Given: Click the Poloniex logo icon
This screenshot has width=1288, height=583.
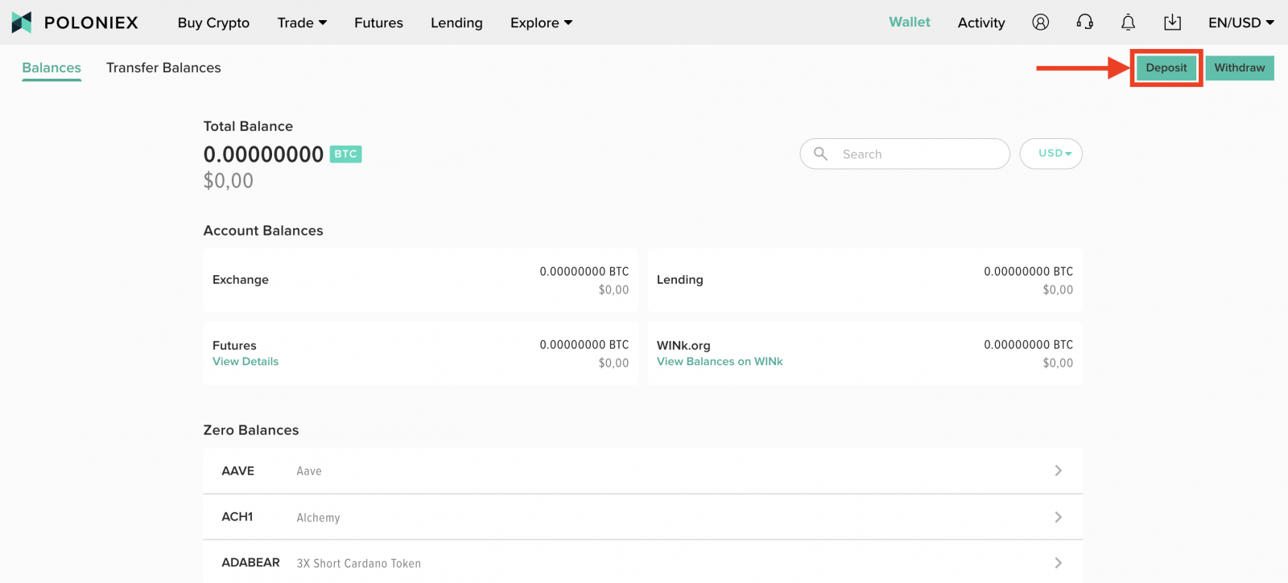Looking at the screenshot, I should click(22, 23).
